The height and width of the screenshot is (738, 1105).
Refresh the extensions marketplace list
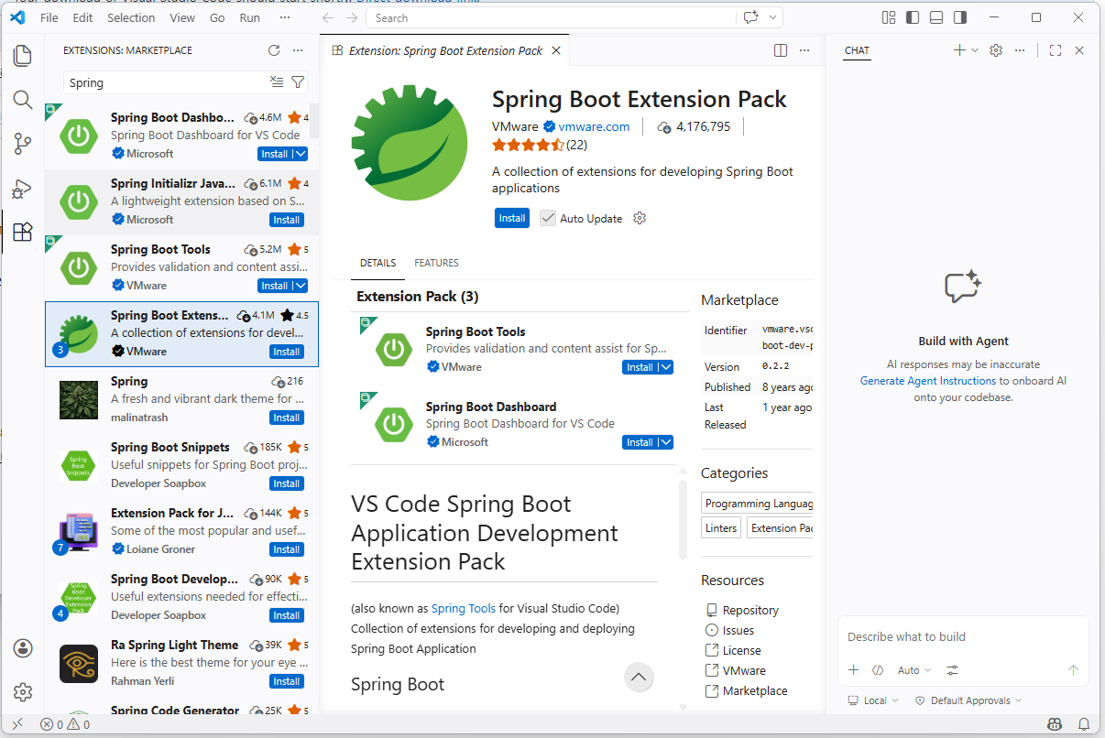point(274,50)
